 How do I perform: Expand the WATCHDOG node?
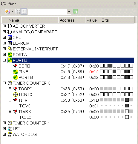(x=4, y=134)
